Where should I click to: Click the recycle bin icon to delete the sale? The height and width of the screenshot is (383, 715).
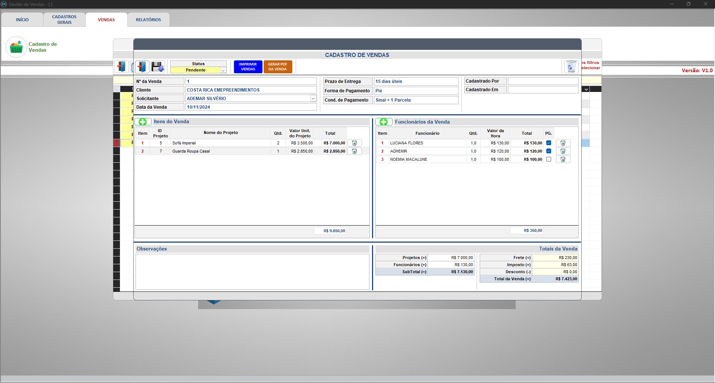[x=571, y=67]
